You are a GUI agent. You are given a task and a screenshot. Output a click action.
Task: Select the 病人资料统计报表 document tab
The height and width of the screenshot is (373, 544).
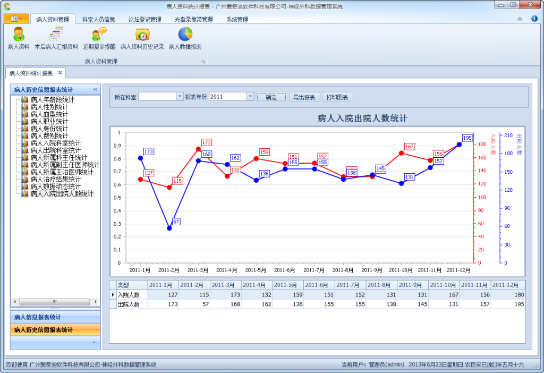31,73
